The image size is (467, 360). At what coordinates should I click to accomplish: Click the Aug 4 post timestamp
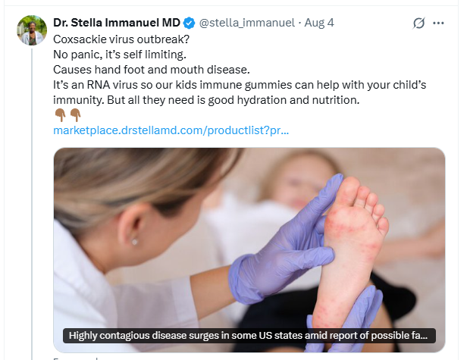click(318, 23)
